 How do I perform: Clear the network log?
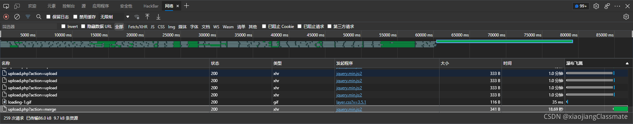tap(17, 17)
